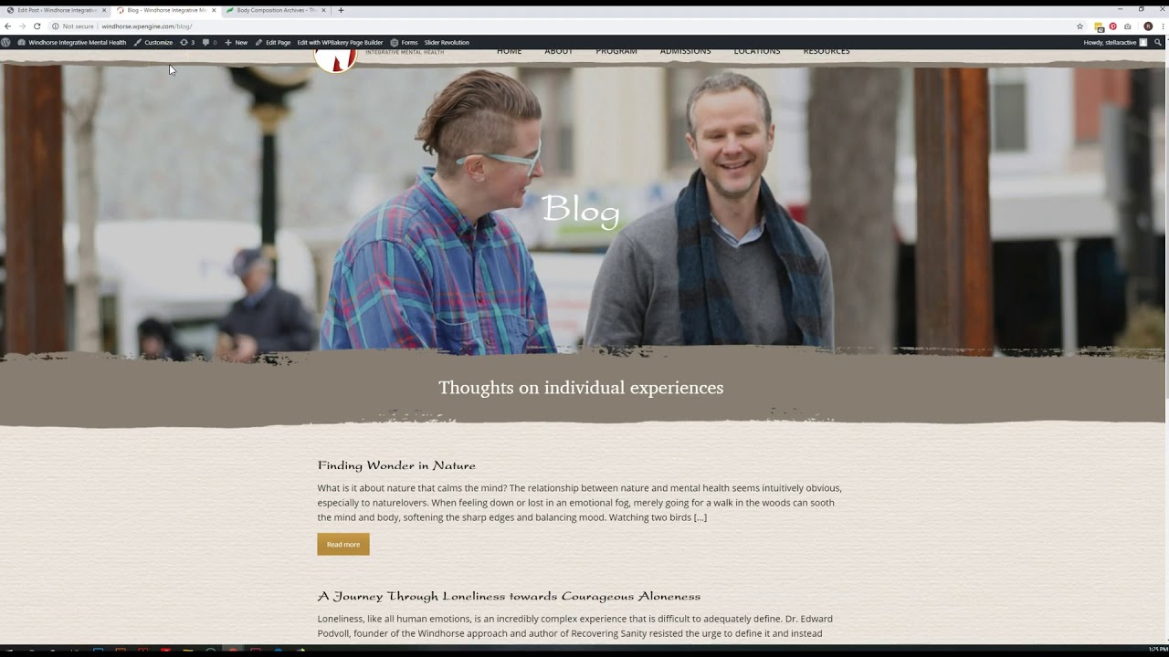The width and height of the screenshot is (1169, 657).
Task: Open the admin bar search magnifier
Action: click(x=1158, y=42)
